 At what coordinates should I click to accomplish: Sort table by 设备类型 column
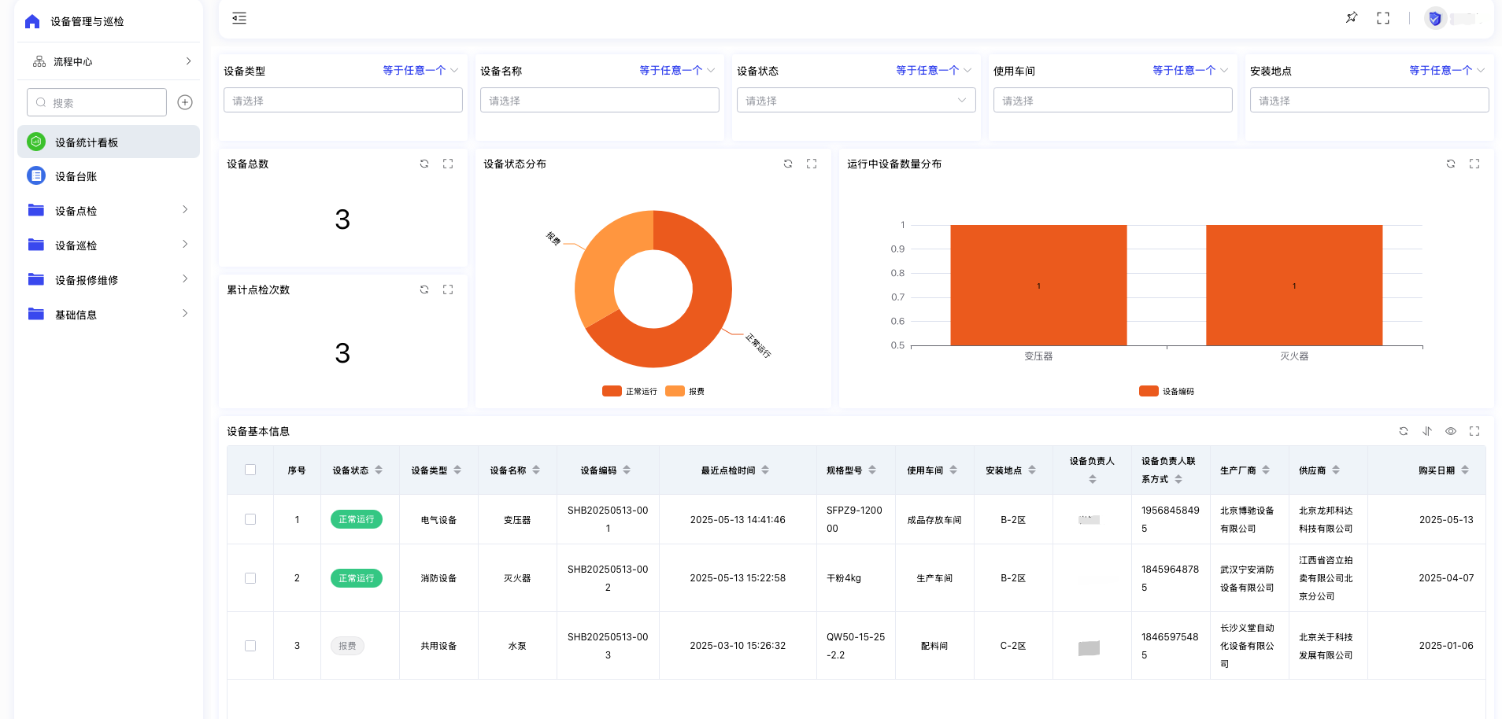[457, 470]
